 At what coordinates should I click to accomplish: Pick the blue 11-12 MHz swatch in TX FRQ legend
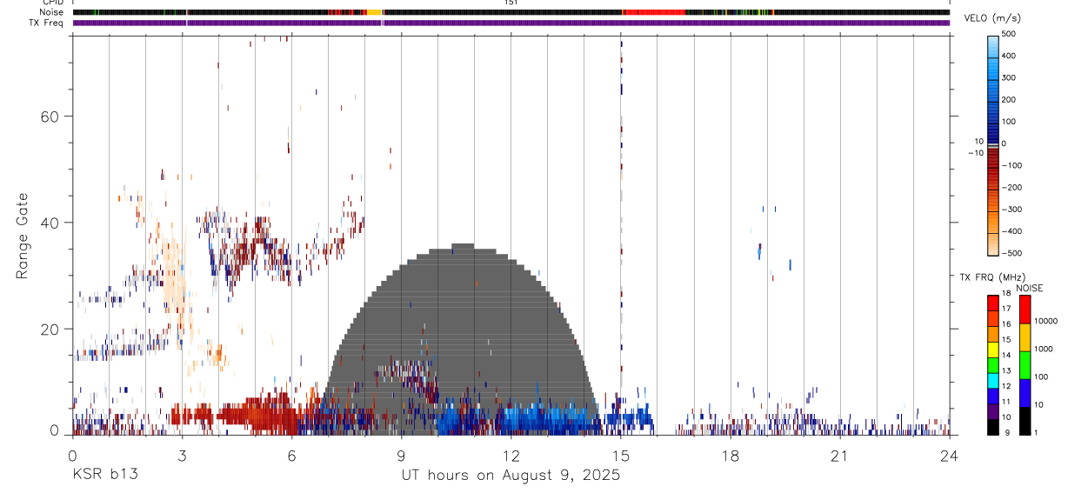pyautogui.click(x=993, y=396)
